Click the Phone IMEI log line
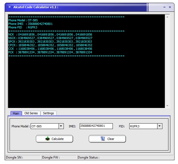Viewport: 178px width, 164px height. click(30, 24)
